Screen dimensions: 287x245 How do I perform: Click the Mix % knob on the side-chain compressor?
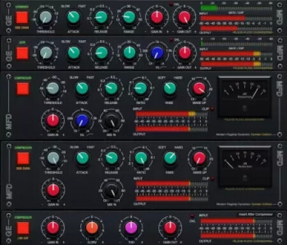tap(112, 190)
